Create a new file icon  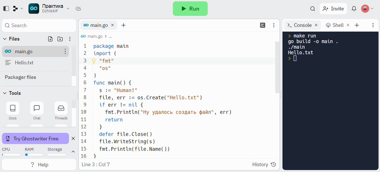[50, 39]
